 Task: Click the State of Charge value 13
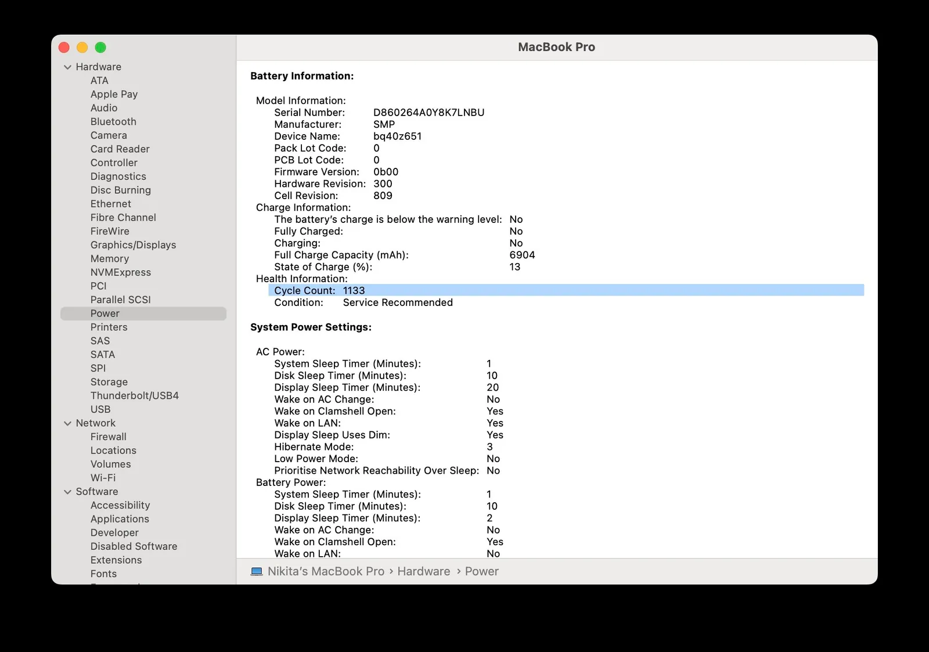(x=515, y=268)
